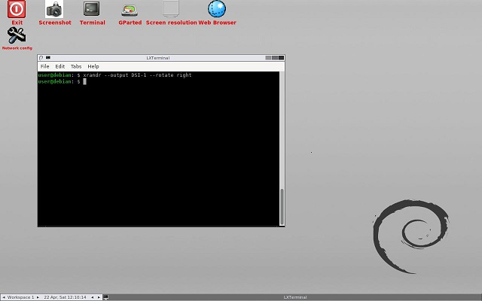Open the Screenshot camera icon

click(54, 10)
